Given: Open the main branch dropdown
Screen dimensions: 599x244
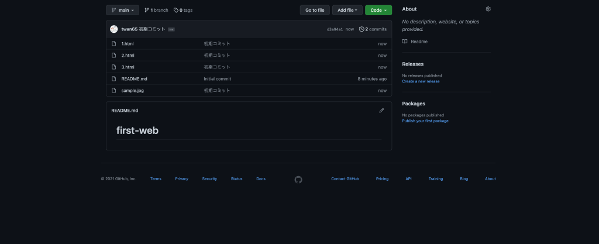Looking at the screenshot, I should 122,10.
